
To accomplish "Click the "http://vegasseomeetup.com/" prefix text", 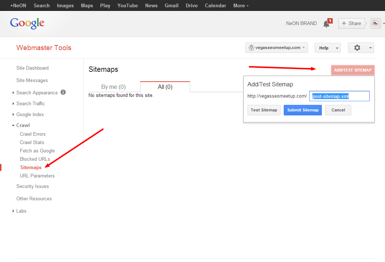I will click(277, 96).
